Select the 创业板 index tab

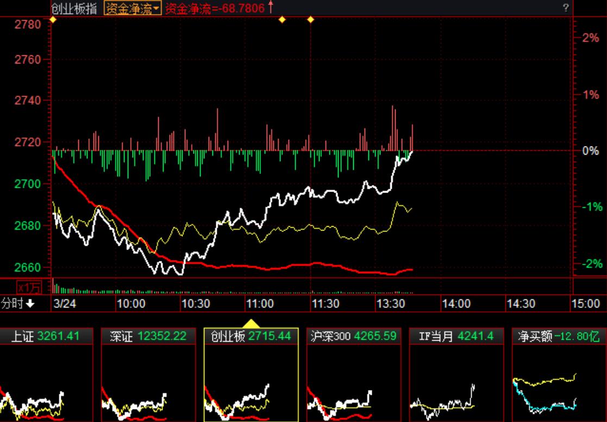coord(251,336)
